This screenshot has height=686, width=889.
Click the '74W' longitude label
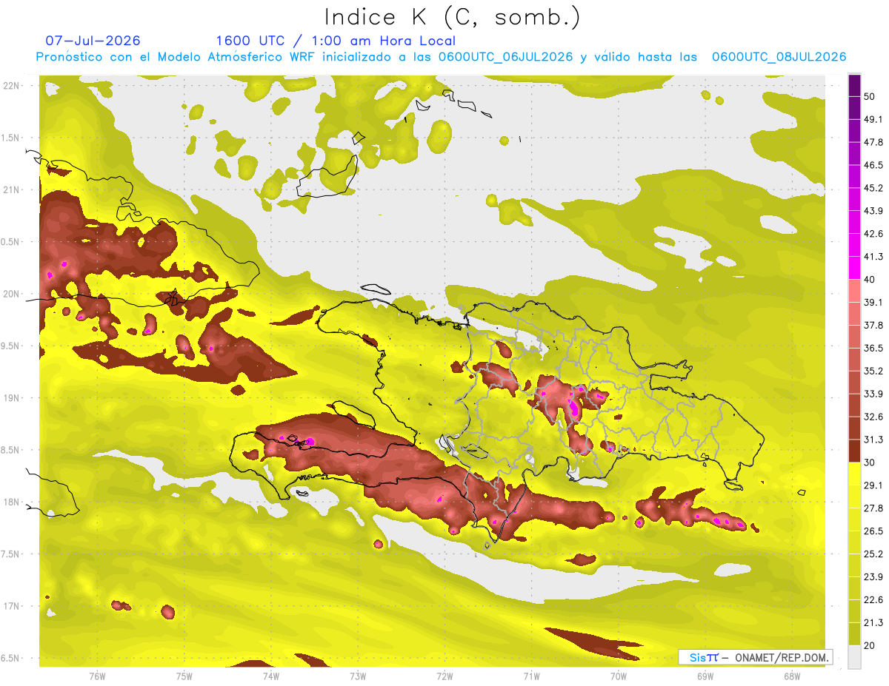tap(271, 676)
